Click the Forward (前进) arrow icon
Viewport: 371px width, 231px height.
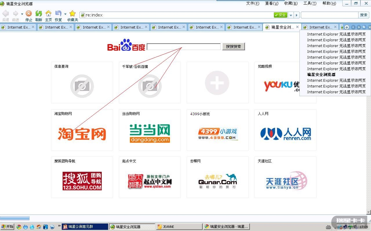pos(15,14)
